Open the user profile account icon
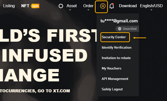The image size is (167, 101). (x=103, y=6)
